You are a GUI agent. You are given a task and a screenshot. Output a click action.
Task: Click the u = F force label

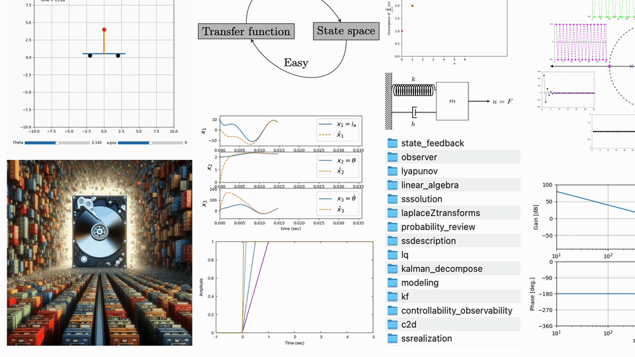point(503,101)
